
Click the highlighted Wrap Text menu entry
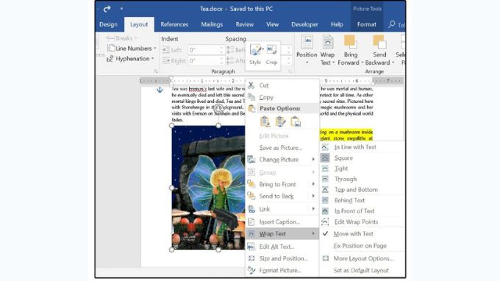click(x=282, y=234)
